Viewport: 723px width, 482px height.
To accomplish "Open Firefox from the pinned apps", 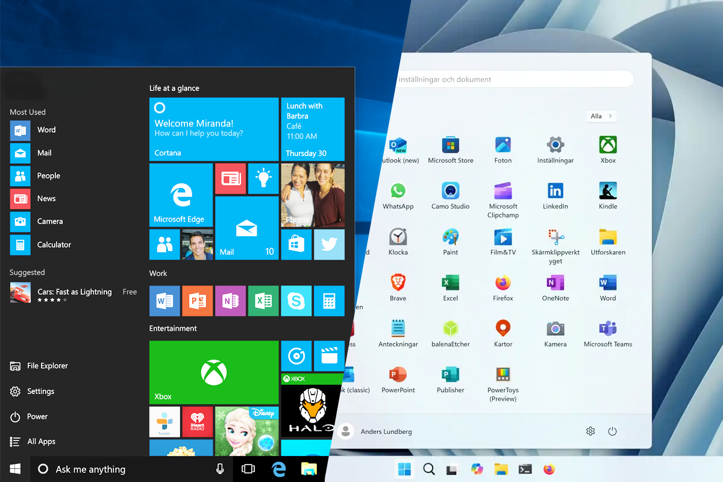I will click(x=502, y=283).
